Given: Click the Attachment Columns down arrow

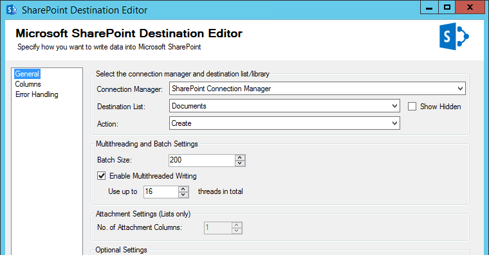Looking at the screenshot, I should point(237,231).
